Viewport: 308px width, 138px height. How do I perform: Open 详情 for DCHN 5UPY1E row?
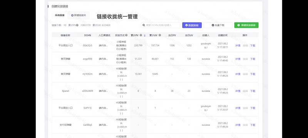coord(238,108)
